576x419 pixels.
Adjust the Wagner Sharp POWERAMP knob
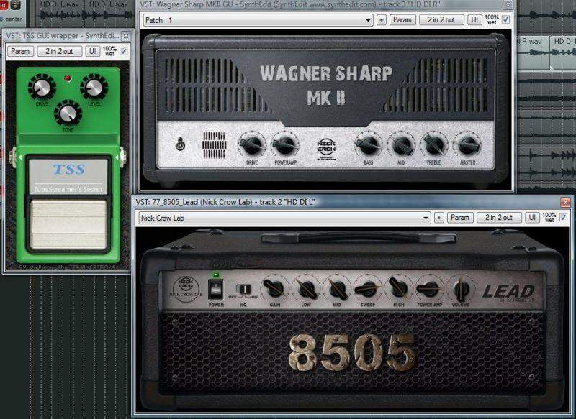pos(285,144)
